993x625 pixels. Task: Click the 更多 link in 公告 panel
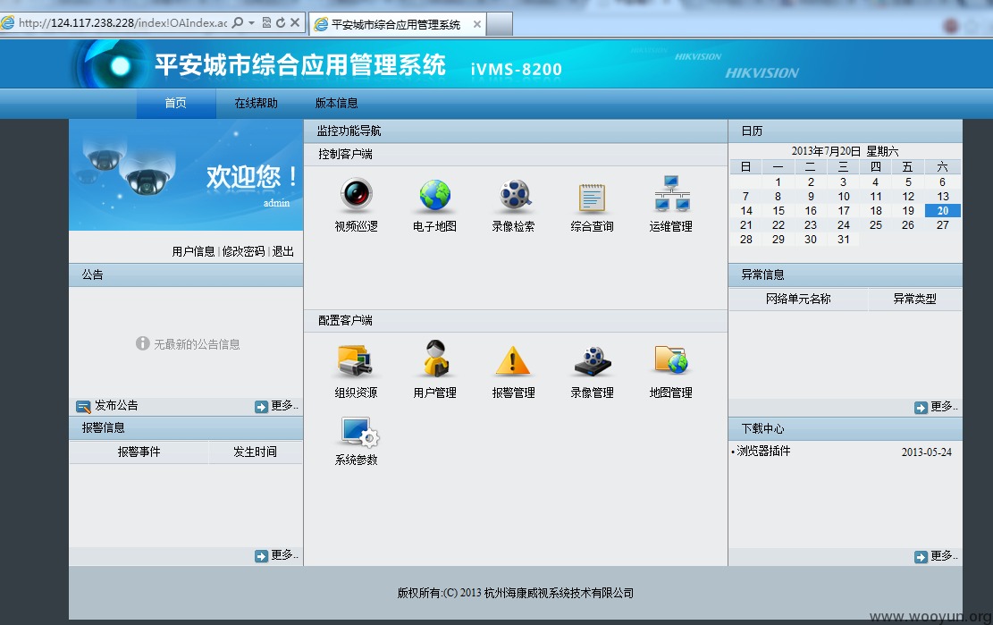pyautogui.click(x=284, y=406)
